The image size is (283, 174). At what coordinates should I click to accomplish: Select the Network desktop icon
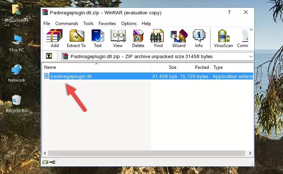coord(17,73)
